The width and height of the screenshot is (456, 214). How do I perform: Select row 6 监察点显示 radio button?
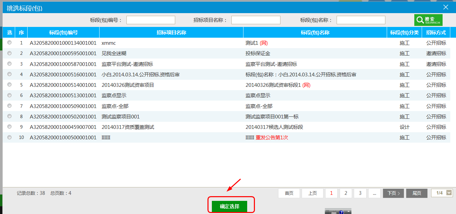[9, 95]
